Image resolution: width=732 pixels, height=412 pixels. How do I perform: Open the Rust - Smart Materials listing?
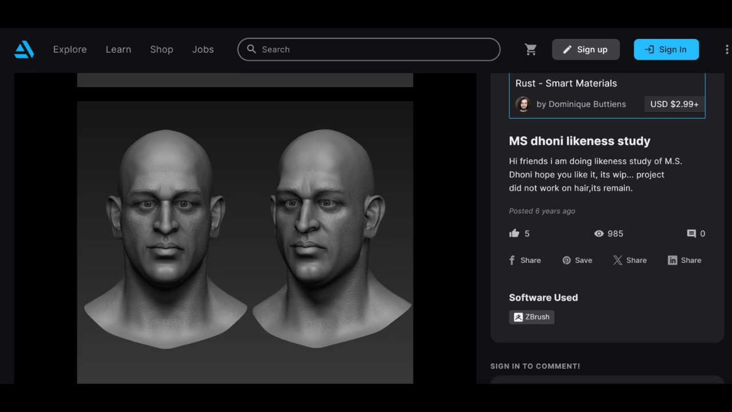click(566, 84)
